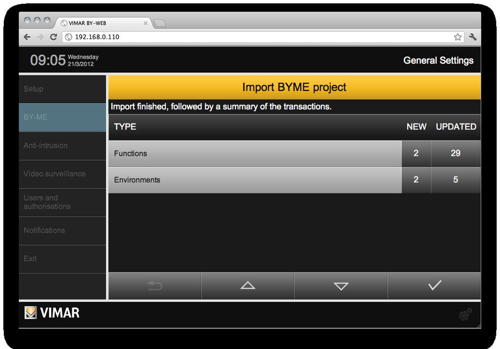The height and width of the screenshot is (349, 500).
Task: Click the 'Import finished' summary message
Action: (x=221, y=107)
